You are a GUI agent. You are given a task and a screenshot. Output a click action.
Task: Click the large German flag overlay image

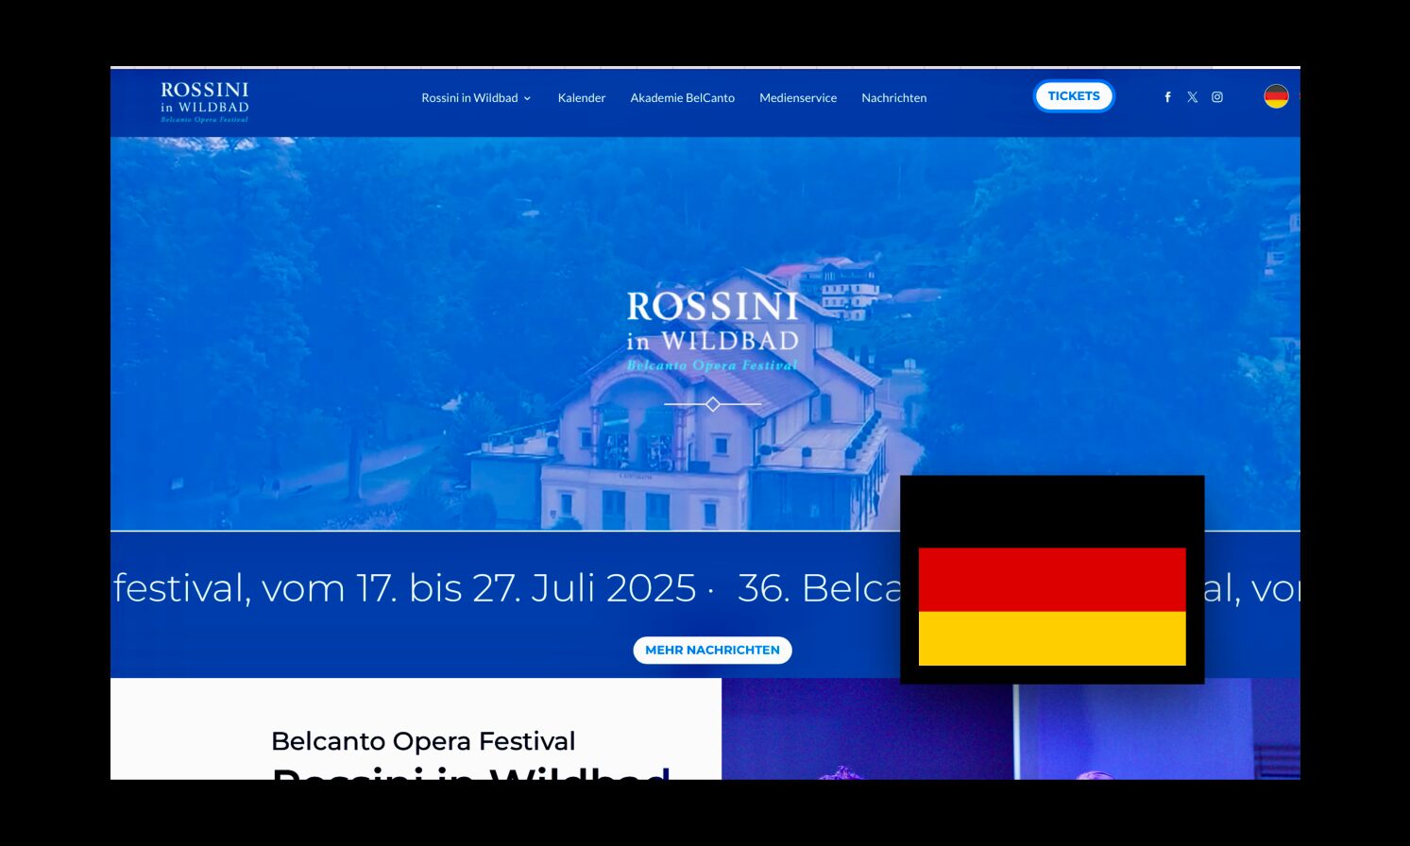point(1052,580)
